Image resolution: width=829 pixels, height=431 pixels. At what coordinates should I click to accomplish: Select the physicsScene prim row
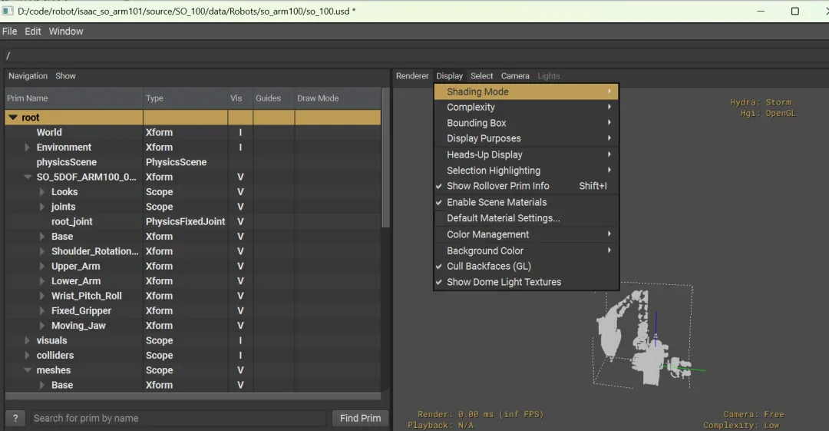click(193, 162)
